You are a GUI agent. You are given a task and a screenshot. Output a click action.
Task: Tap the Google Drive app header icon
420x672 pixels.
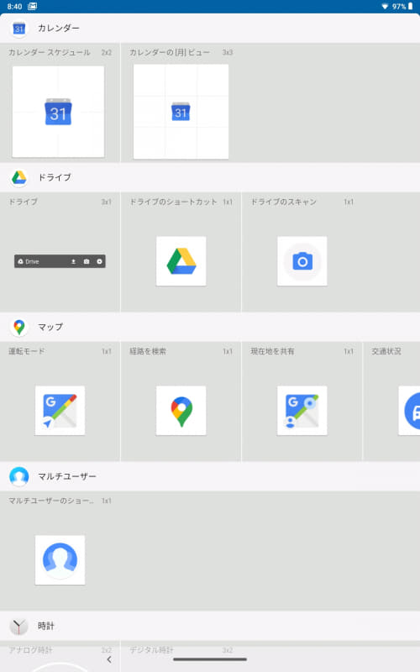[18, 177]
